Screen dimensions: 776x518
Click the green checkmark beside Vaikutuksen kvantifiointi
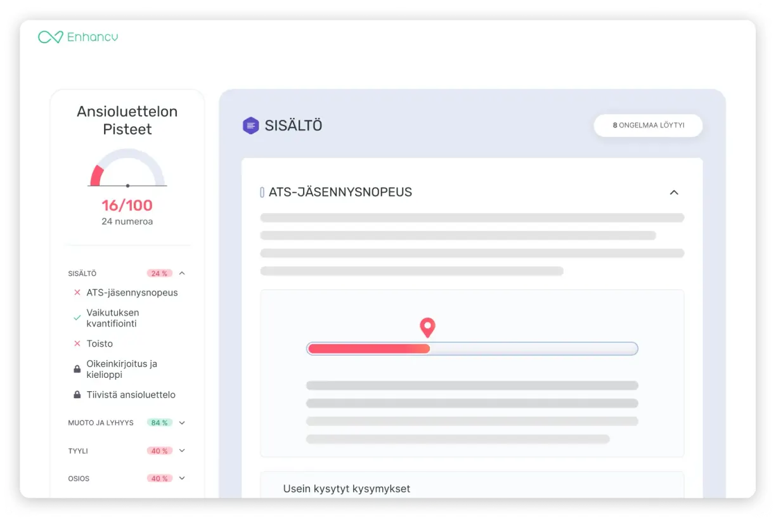coord(77,318)
